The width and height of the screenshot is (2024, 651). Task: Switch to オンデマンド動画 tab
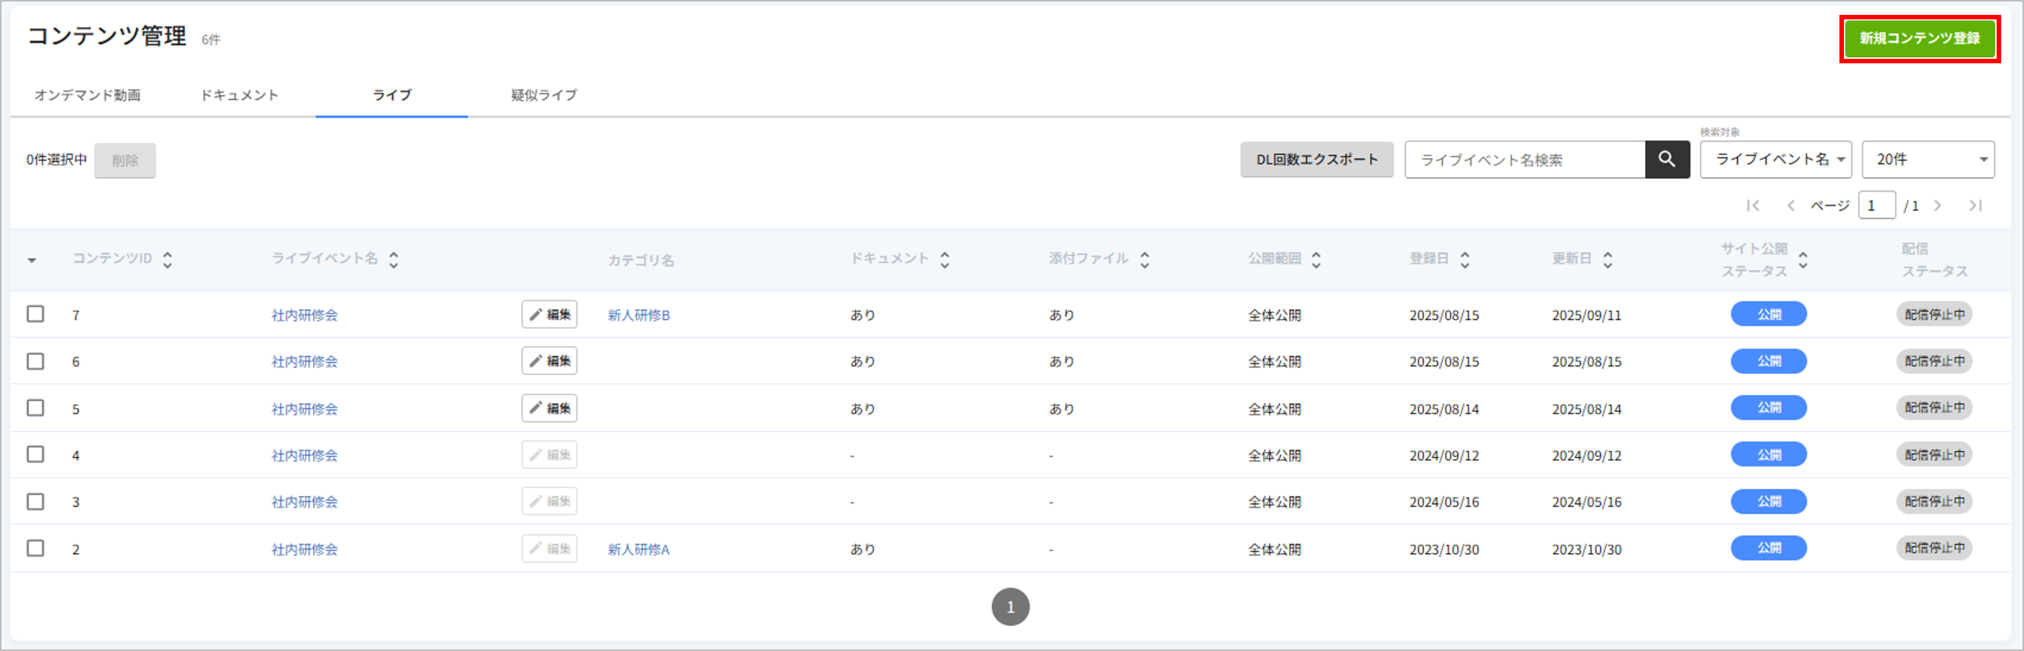point(87,95)
